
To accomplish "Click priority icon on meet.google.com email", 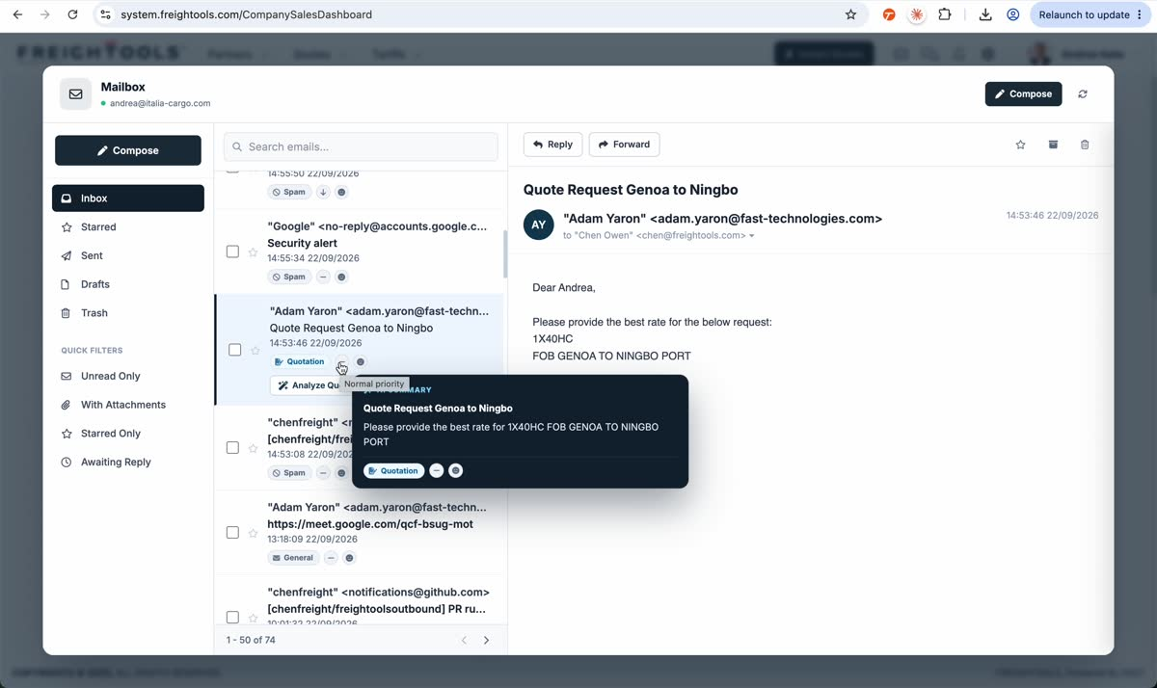I will click(x=331, y=558).
